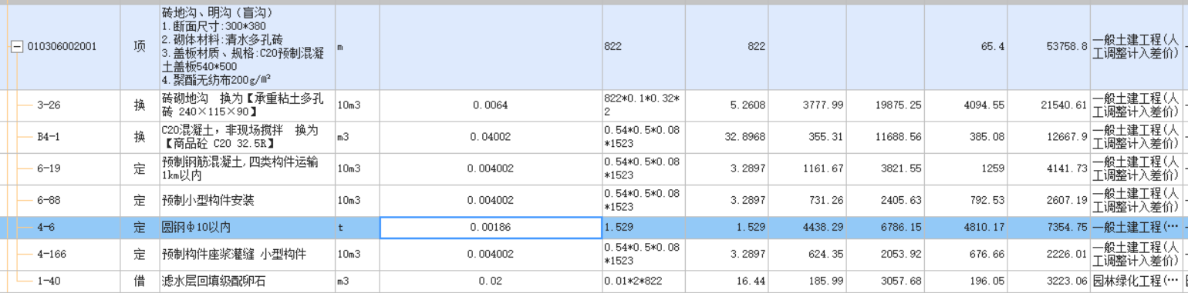Select the 6-88 quota row code

point(49,201)
